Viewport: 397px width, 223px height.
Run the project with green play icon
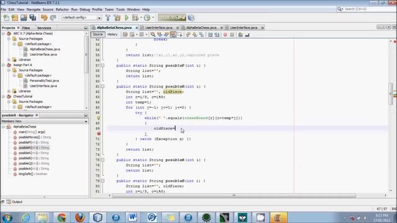[127, 18]
